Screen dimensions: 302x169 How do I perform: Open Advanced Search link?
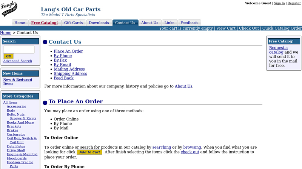(17, 61)
